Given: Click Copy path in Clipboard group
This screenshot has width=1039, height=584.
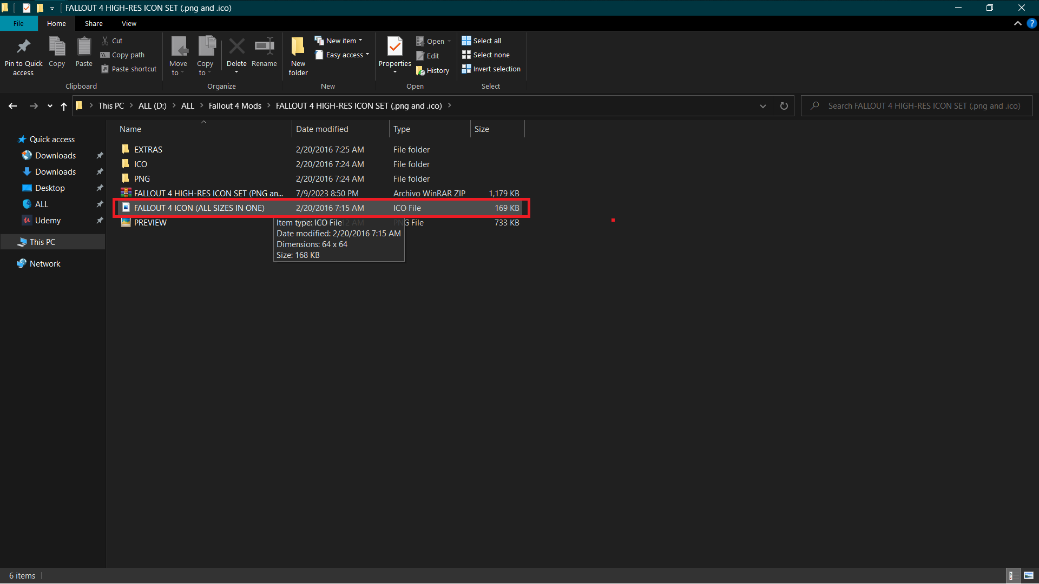Looking at the screenshot, I should pyautogui.click(x=123, y=55).
